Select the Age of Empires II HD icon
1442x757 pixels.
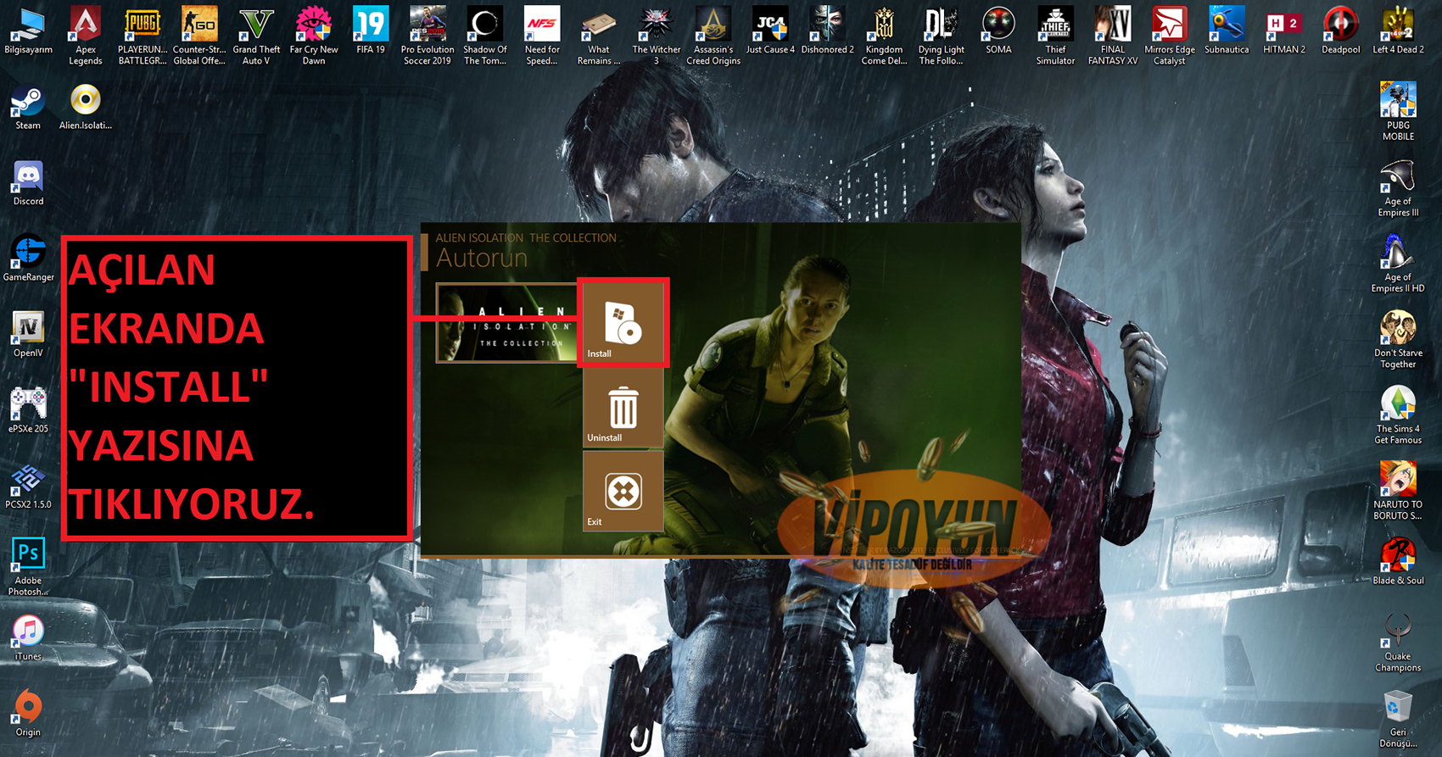coord(1398,264)
